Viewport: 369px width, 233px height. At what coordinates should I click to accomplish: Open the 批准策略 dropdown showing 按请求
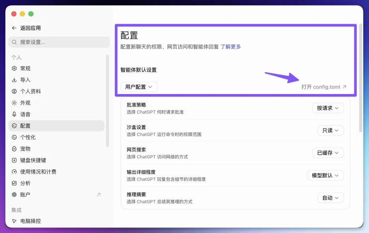click(328, 108)
